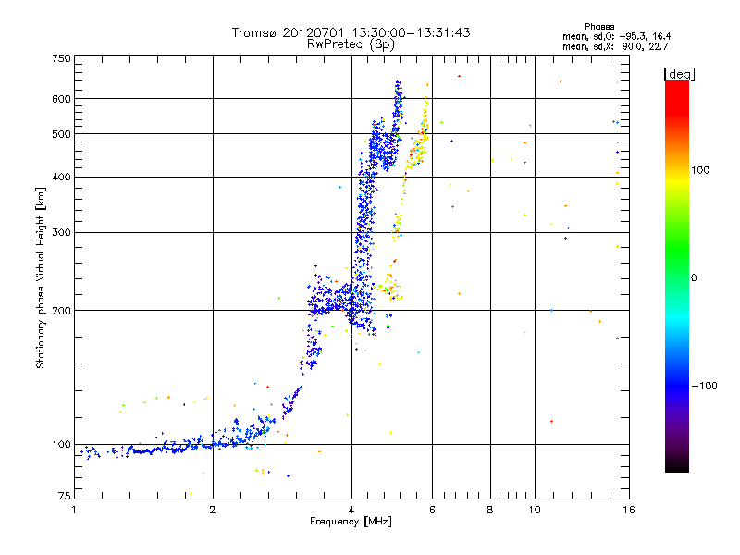The width and height of the screenshot is (740, 555).
Task: Click the '[deg]' colorbar unit label
Action: [x=679, y=74]
